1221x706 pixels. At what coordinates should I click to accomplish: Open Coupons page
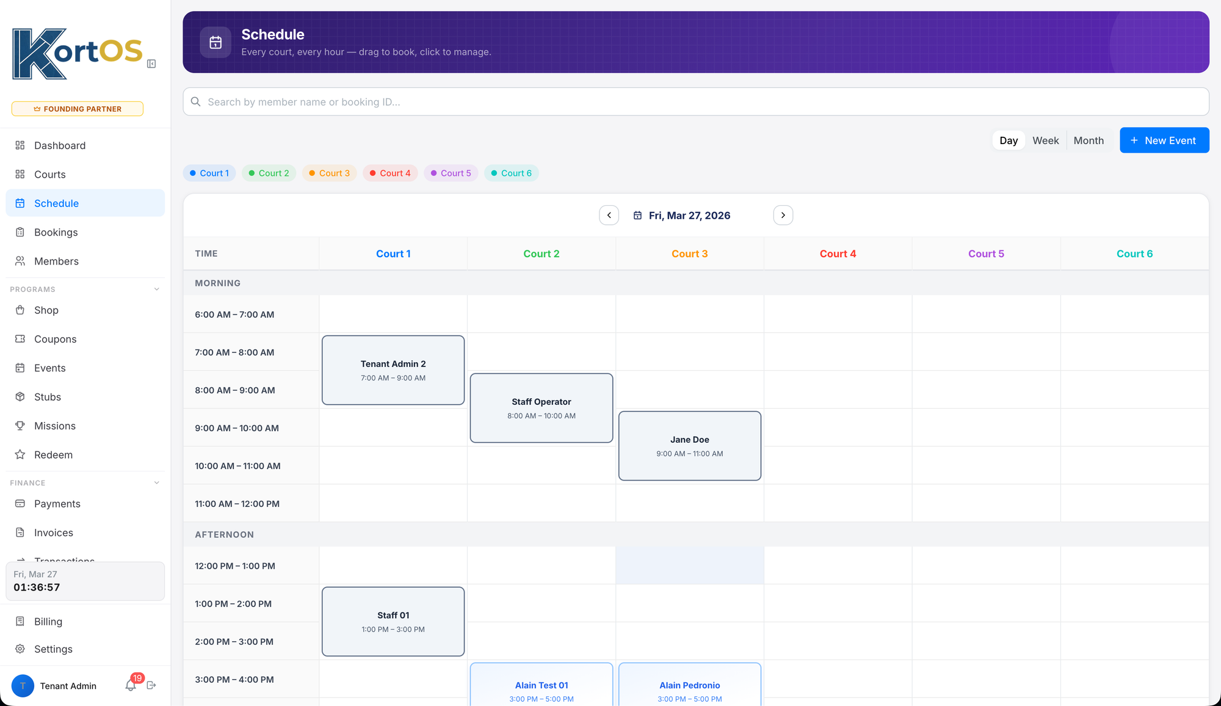85,339
